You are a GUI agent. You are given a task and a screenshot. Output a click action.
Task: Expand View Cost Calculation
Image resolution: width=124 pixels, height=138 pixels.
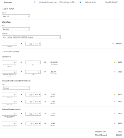tap(10, 52)
